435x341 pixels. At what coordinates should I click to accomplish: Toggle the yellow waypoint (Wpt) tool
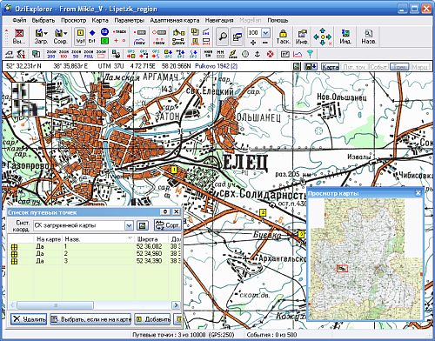point(80,37)
